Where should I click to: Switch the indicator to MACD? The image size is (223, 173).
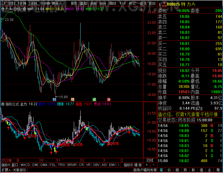[x=25, y=165]
